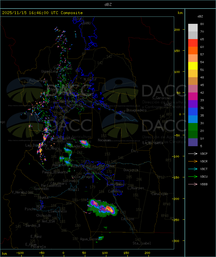Image resolution: width=216 pixels, height=257 pixels.
Task: Click the VBBB legend label
Action: [x=204, y=184]
